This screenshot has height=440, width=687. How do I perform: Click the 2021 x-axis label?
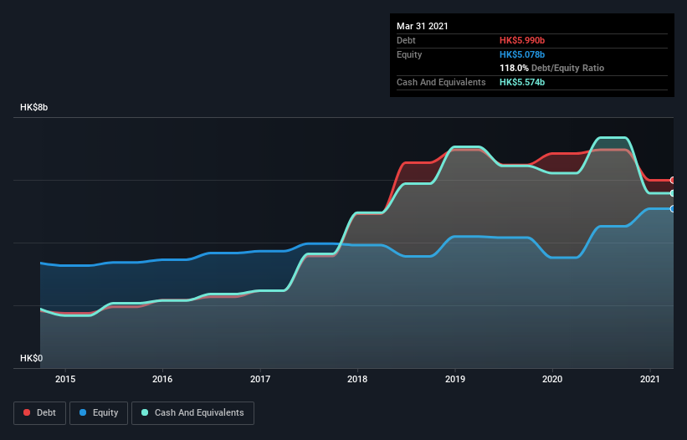649,379
